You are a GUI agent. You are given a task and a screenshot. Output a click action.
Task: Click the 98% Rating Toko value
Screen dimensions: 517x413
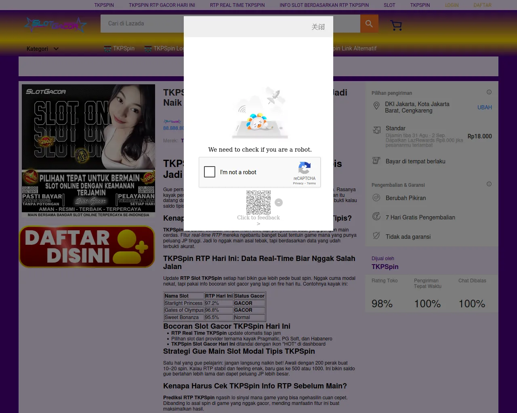click(x=382, y=304)
